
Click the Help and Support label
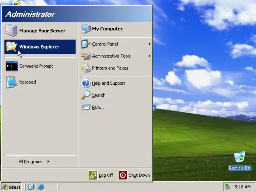(108, 83)
